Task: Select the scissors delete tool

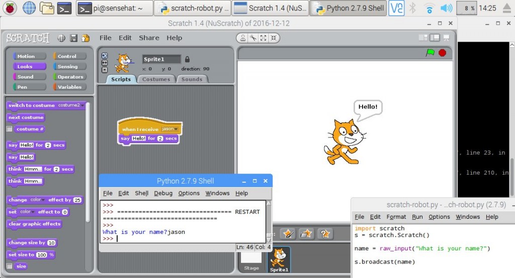Action: (253, 38)
